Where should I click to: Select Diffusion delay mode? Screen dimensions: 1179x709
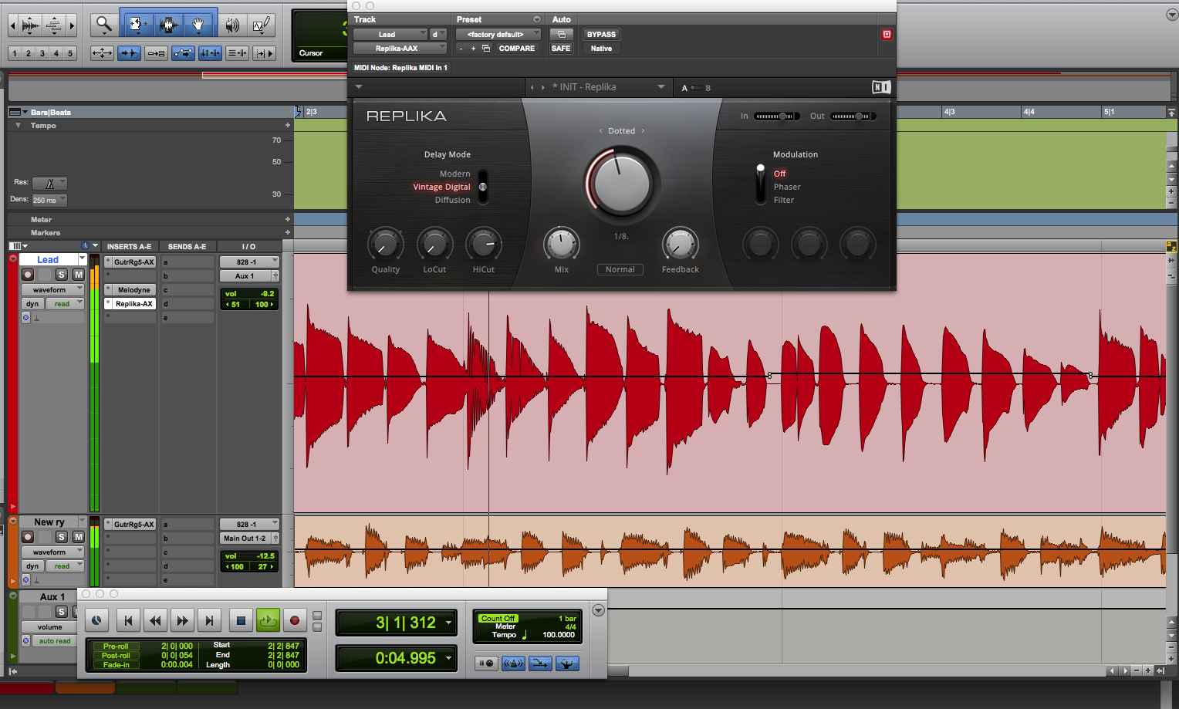click(452, 200)
